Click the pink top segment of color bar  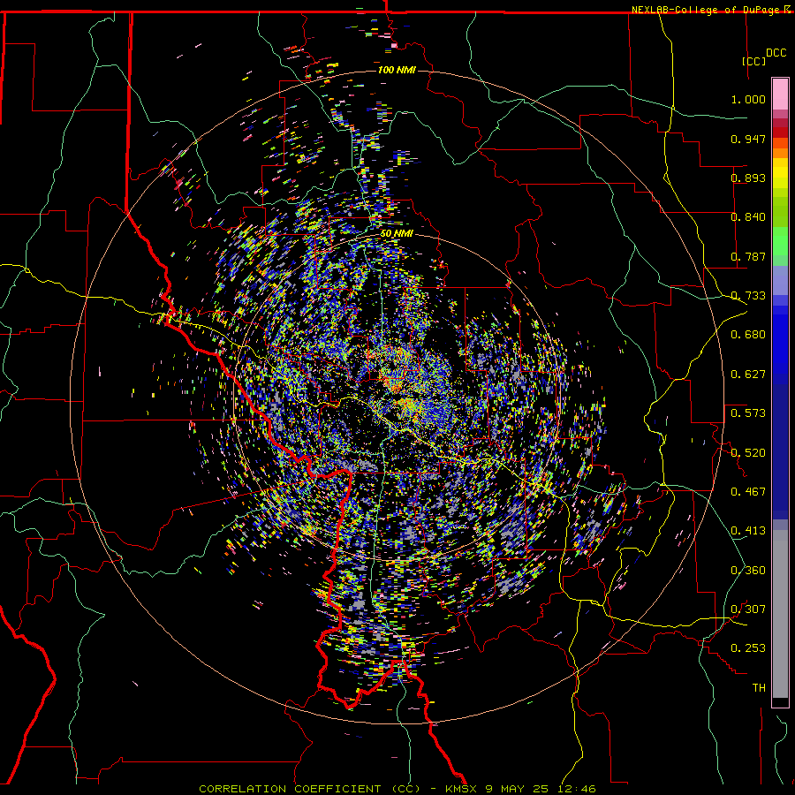click(780, 94)
